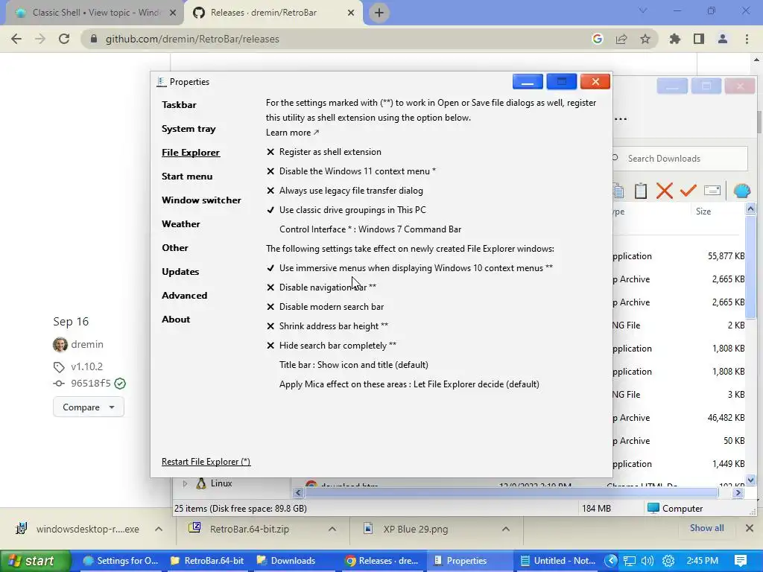Toggle Shrink address bar height
This screenshot has width=763, height=572.
click(327, 326)
